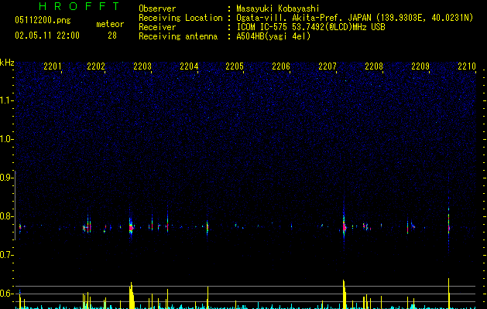
Task: Click the 2201 time marker
Action: 53,66
